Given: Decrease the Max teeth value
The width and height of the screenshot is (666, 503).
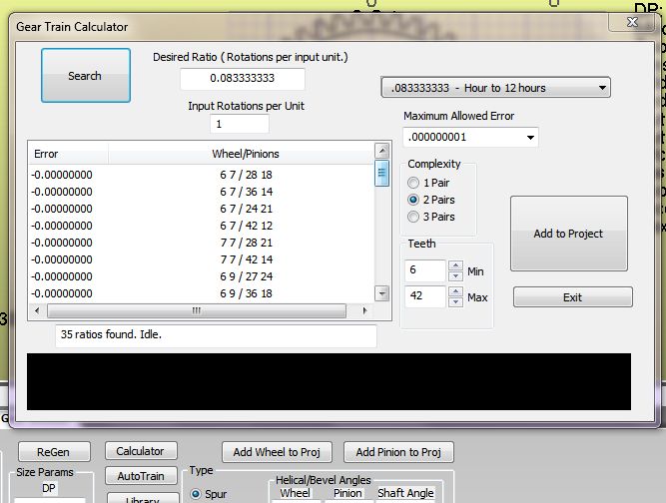Looking at the screenshot, I should click(455, 301).
